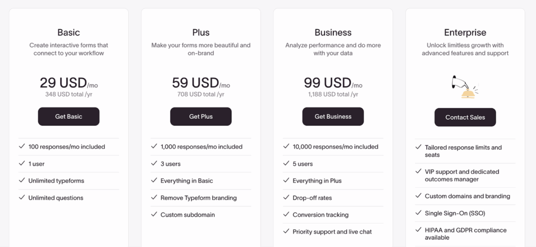536x247 pixels.
Task: Click VIP support and dedicated outcomes manager
Action: (462, 175)
